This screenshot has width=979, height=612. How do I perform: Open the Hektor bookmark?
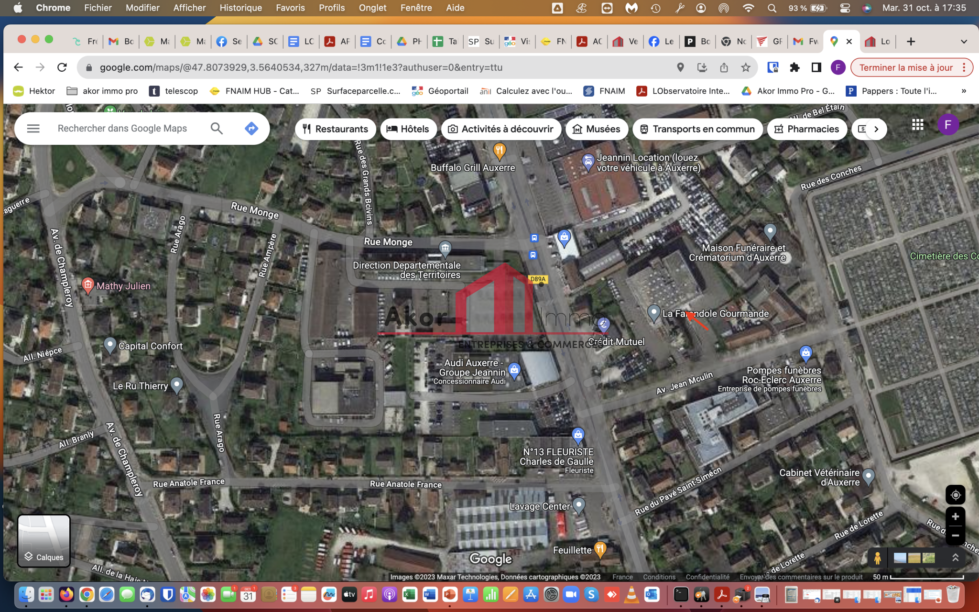(x=34, y=91)
